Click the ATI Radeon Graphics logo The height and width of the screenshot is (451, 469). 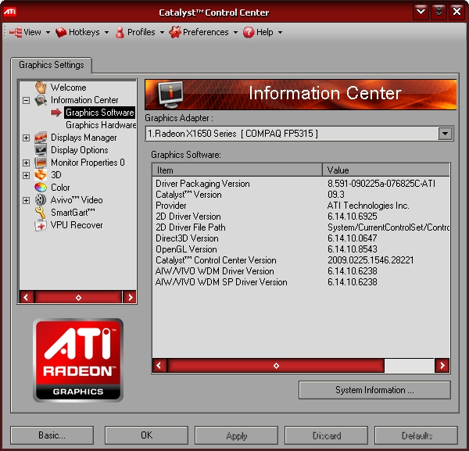(x=78, y=360)
